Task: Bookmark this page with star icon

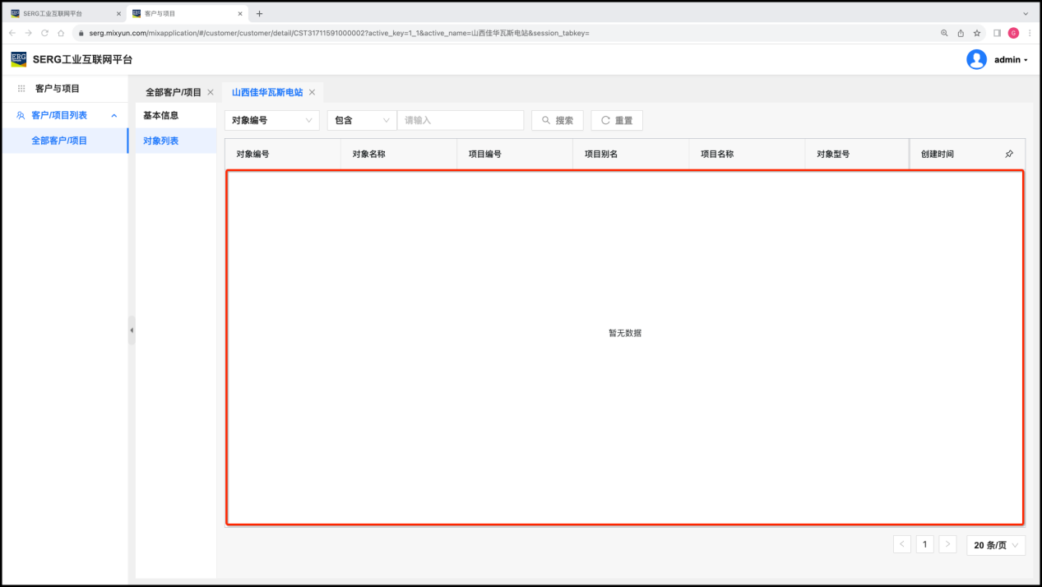Action: pos(977,33)
